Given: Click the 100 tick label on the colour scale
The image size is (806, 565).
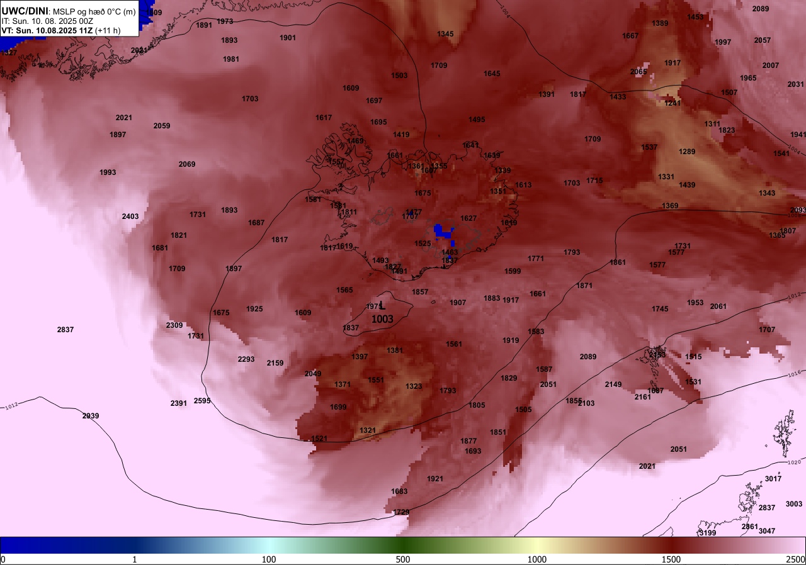Looking at the screenshot, I should pos(269,559).
